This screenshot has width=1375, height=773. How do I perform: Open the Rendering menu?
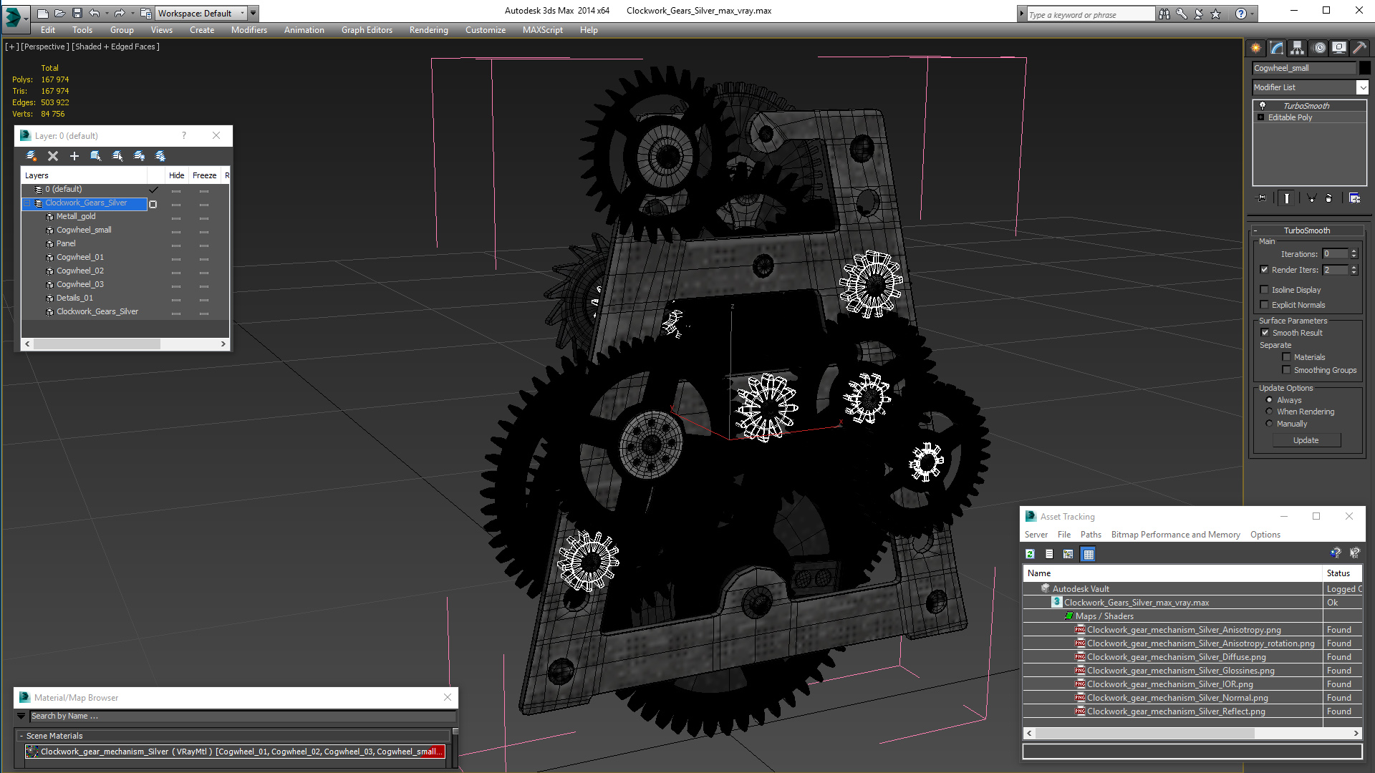pyautogui.click(x=428, y=30)
